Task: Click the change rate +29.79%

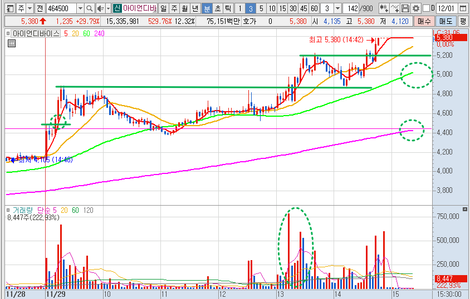Action: pyautogui.click(x=88, y=21)
